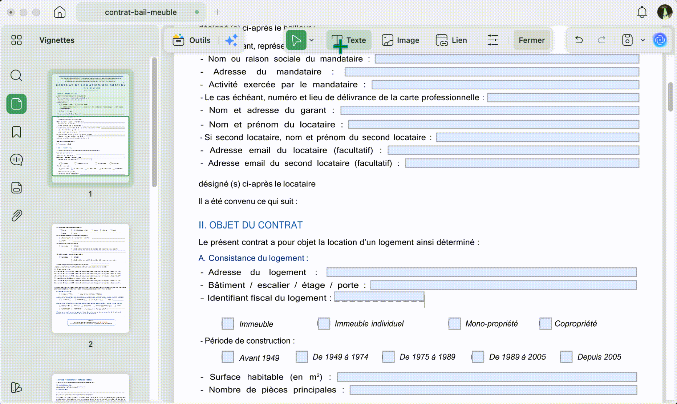Click the Nom et adresse du garant field
The width and height of the screenshot is (677, 404).
[490, 110]
